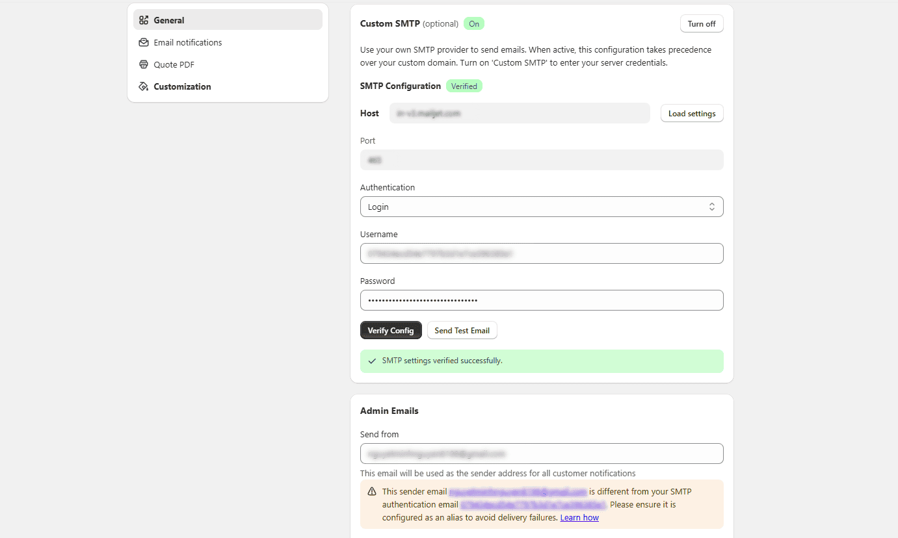
Task: Click the green On status badge
Action: (x=474, y=24)
